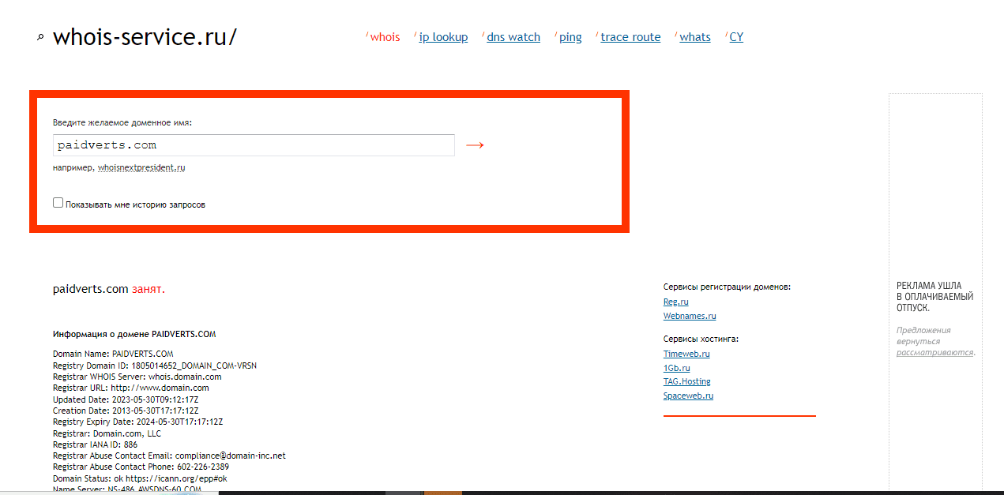Click example link whoisnextpresident.ru

point(141,167)
